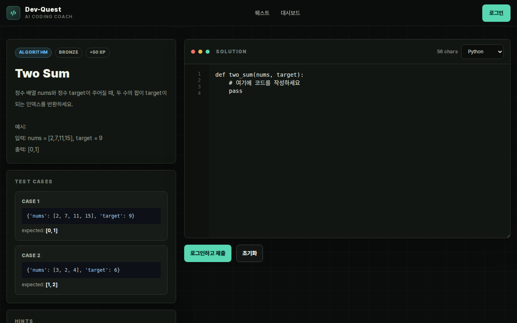
Task: Click the 'pass' code line
Action: [235, 91]
